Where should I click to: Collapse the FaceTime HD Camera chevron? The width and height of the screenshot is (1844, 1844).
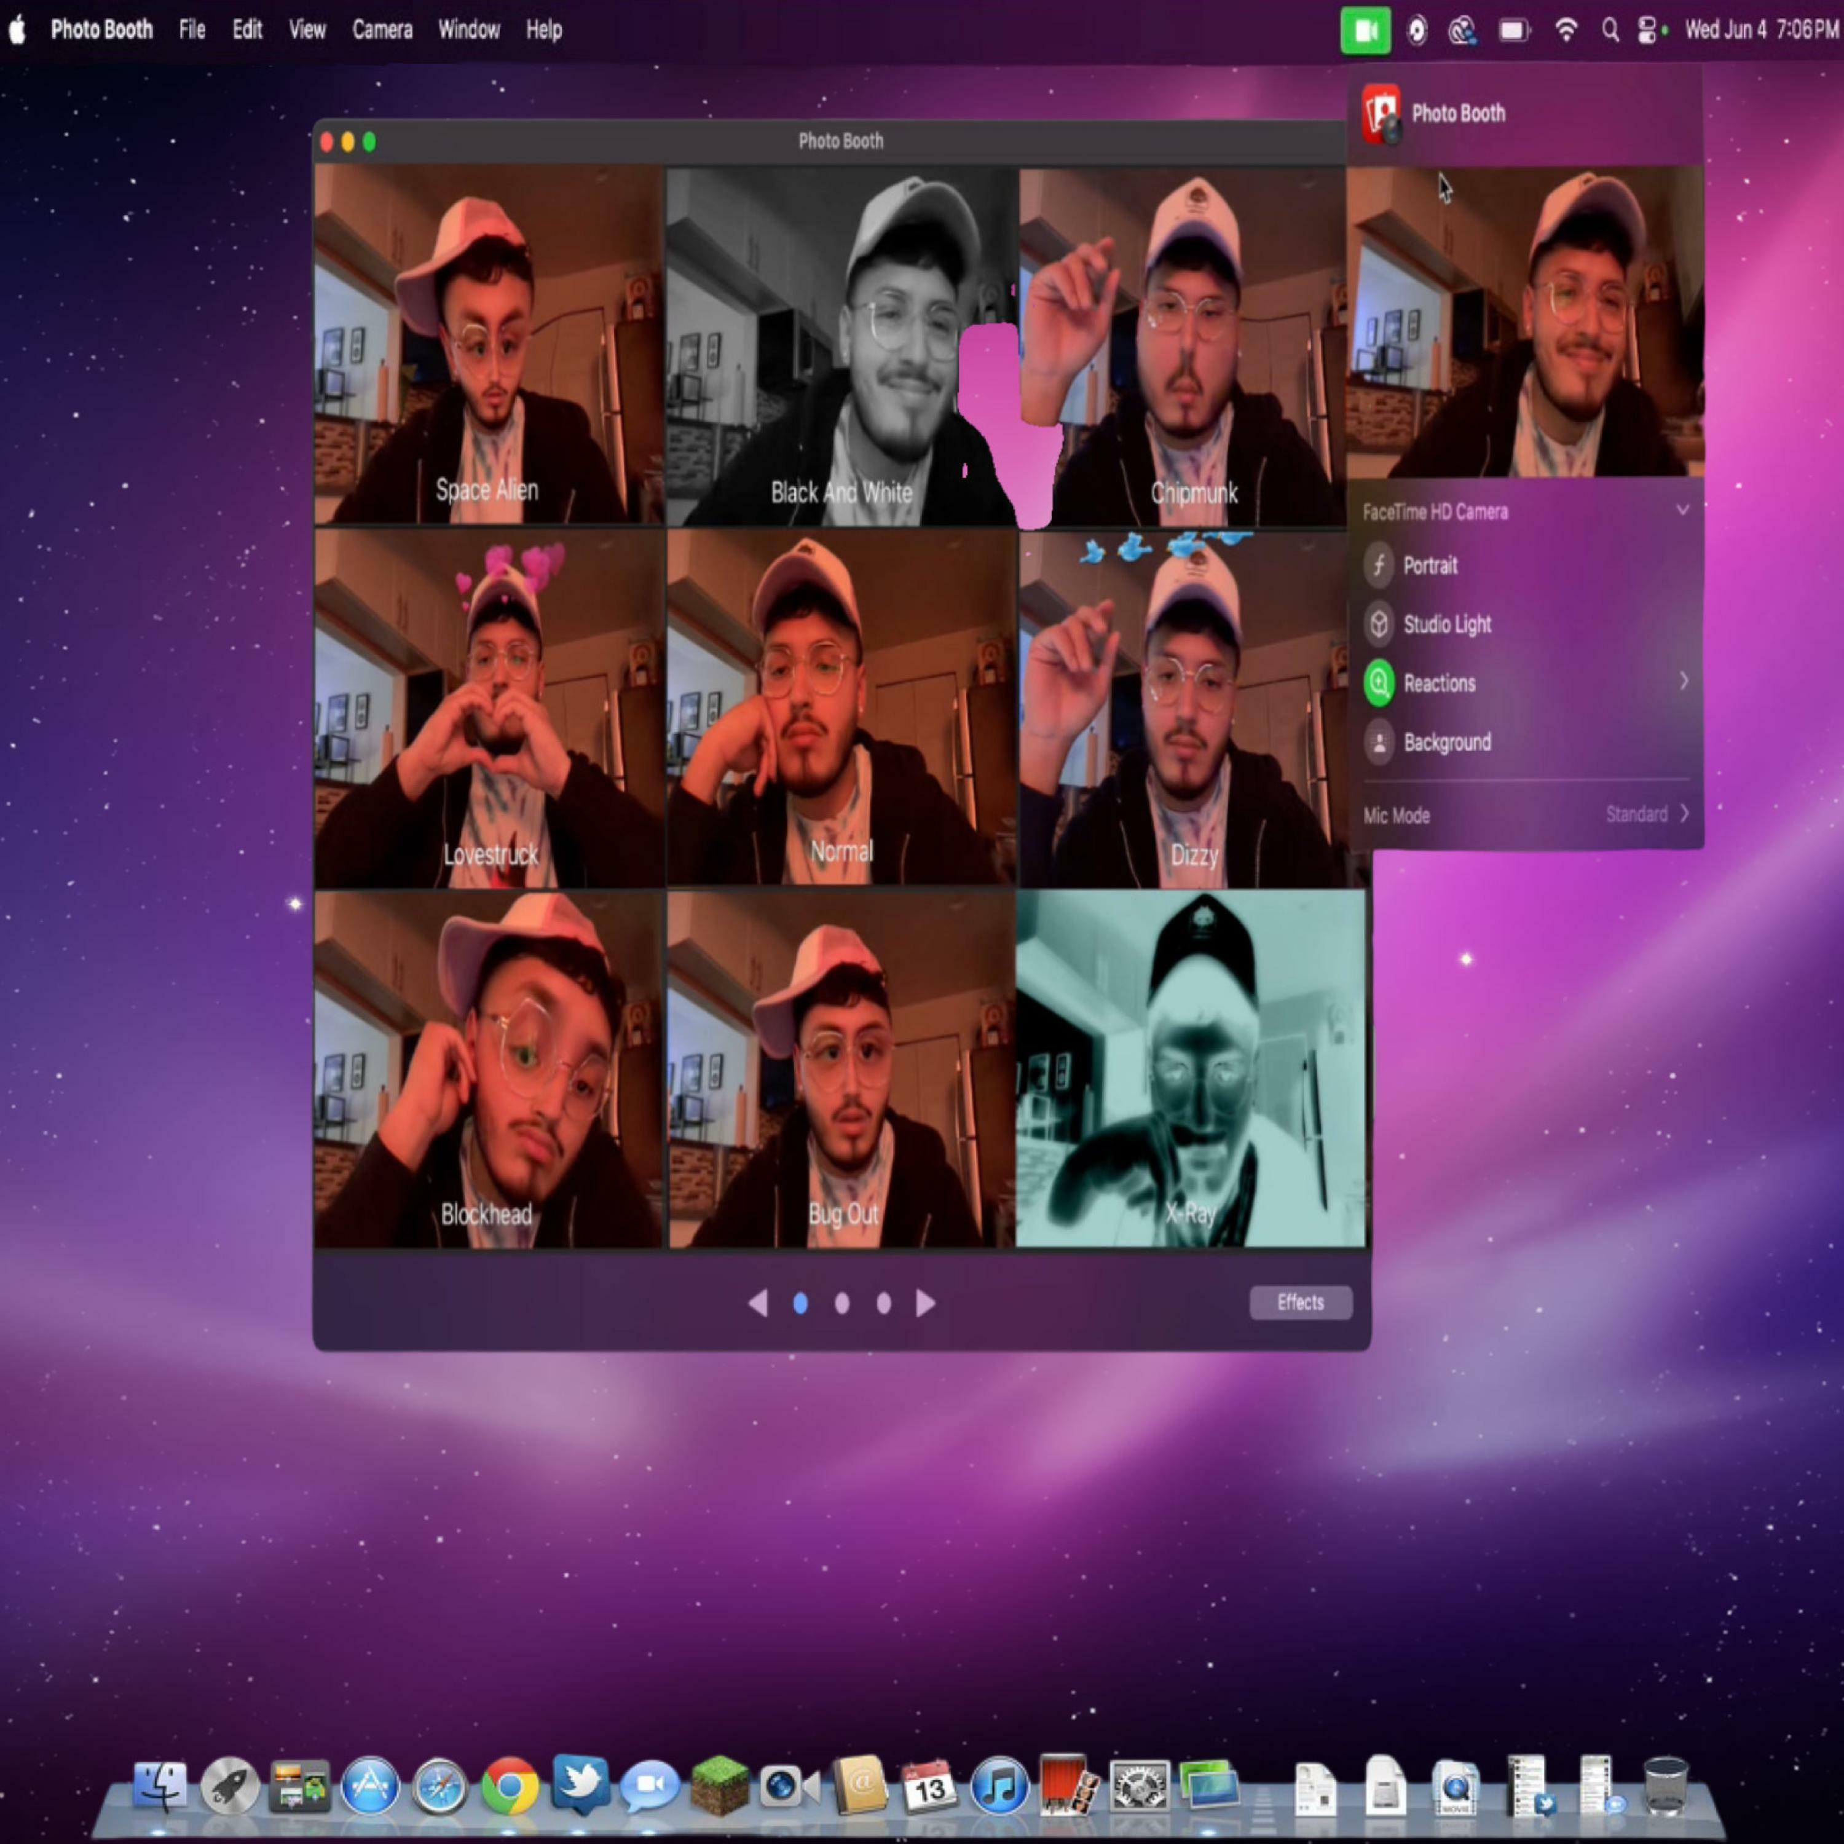(1682, 511)
